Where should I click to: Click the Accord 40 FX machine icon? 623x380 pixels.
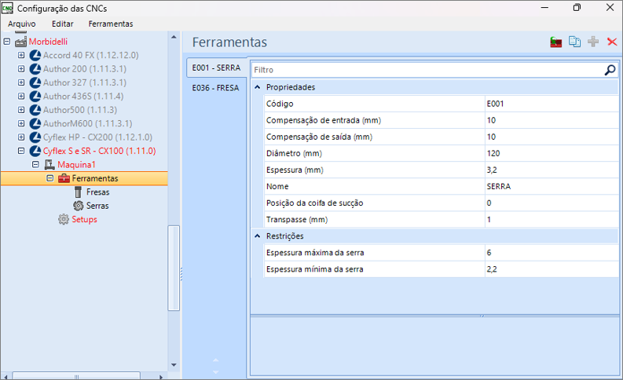(35, 55)
